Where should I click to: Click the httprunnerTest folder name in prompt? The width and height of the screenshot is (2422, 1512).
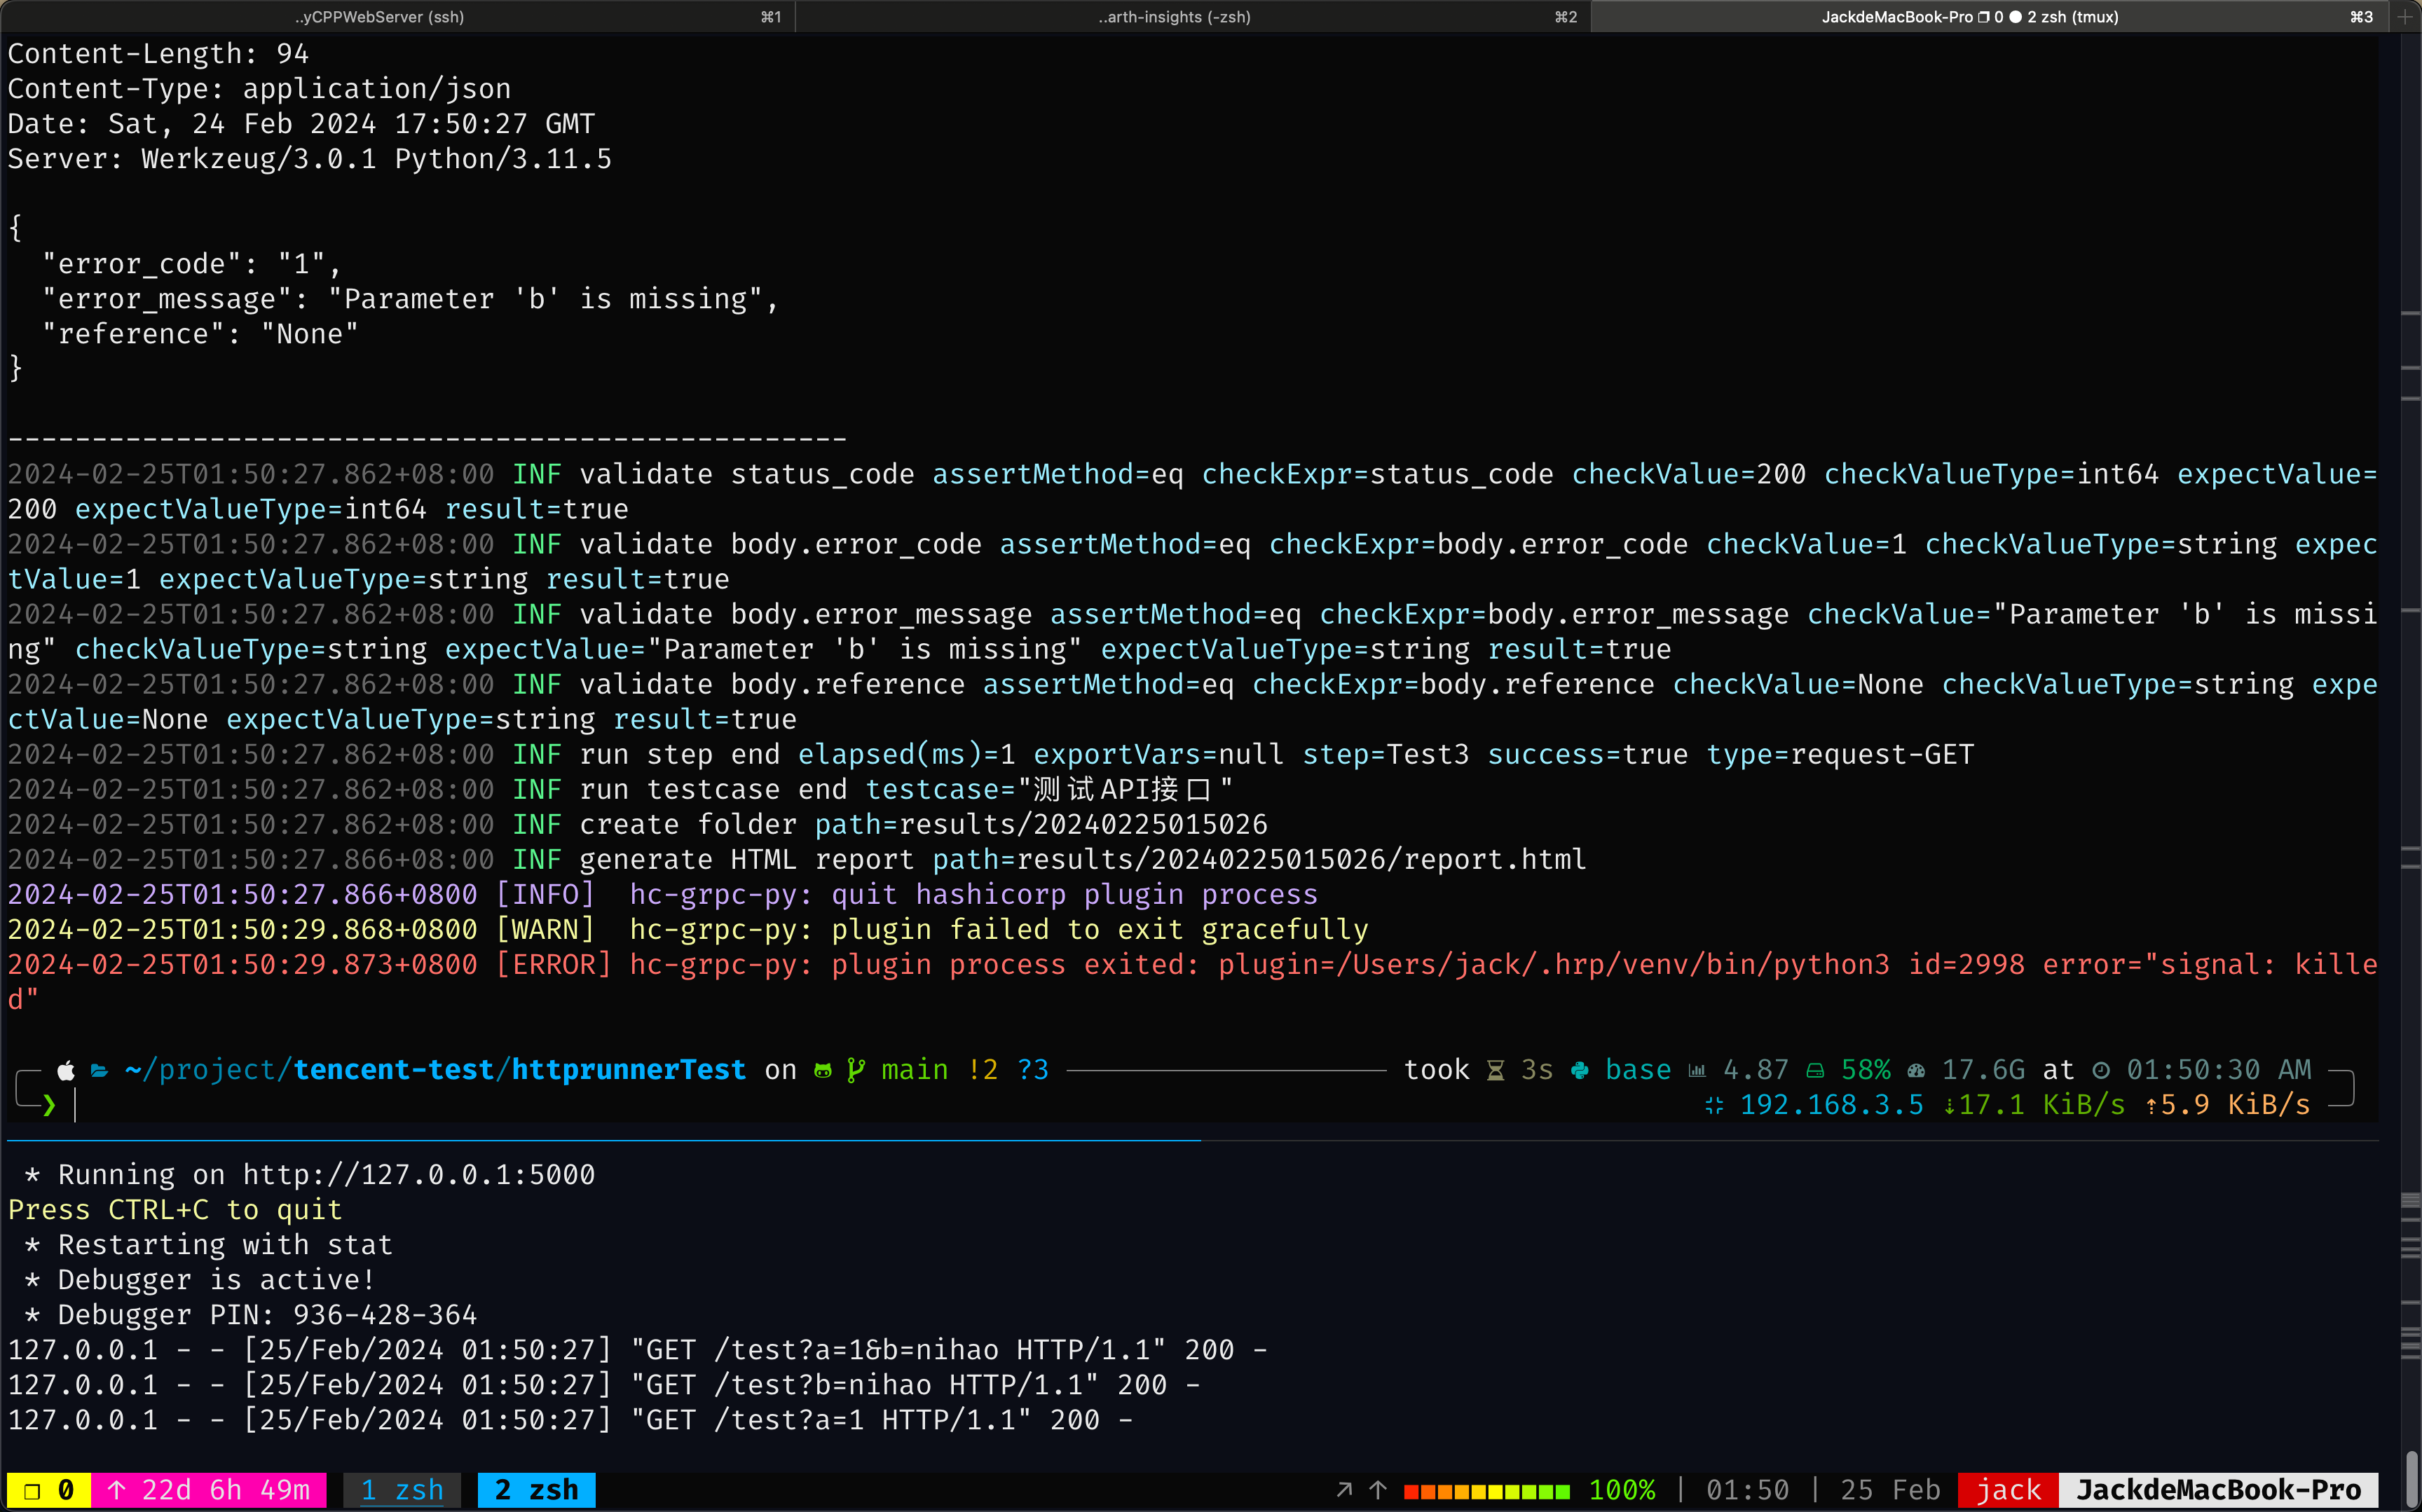629,1070
